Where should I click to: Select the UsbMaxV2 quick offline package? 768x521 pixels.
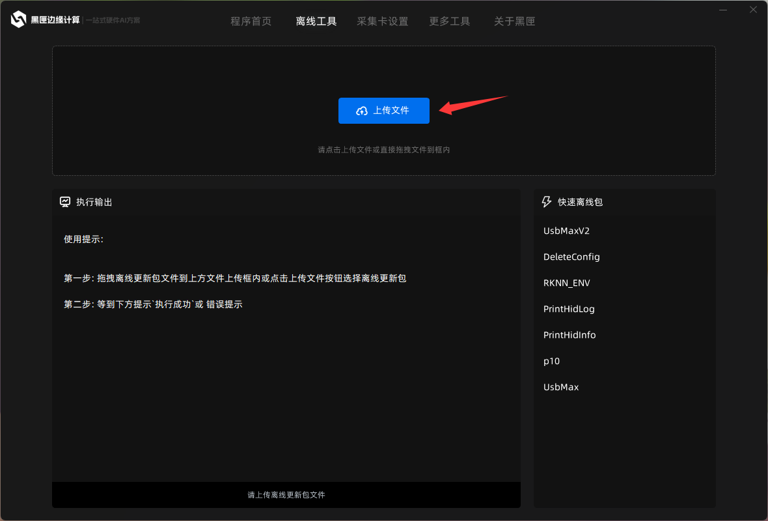pyautogui.click(x=566, y=231)
